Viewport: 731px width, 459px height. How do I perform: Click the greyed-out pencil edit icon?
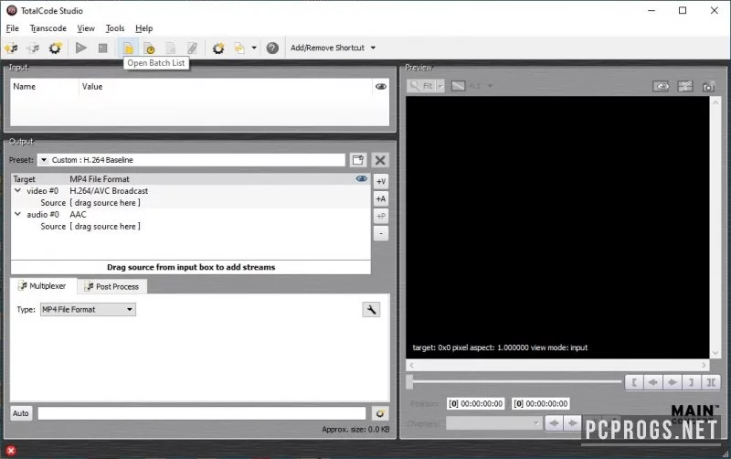pos(192,48)
